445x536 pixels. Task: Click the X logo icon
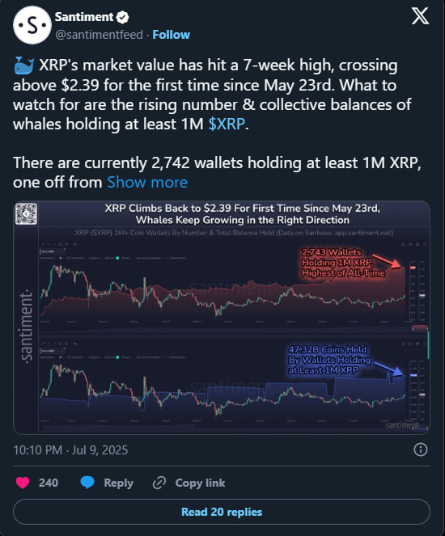(420, 15)
